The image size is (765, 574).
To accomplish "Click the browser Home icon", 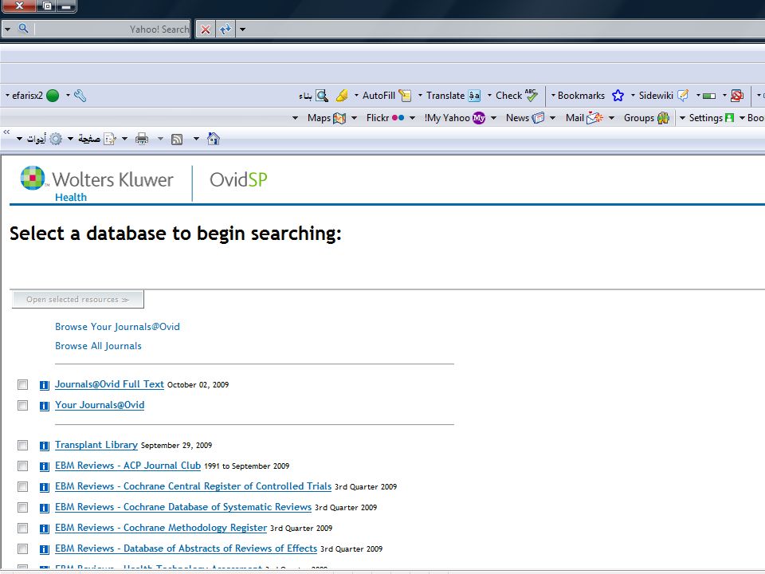I will (x=214, y=139).
